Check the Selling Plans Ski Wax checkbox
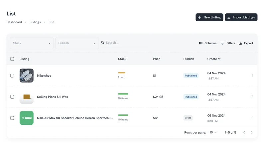Screen dimensions: 266x150 (x=12, y=97)
